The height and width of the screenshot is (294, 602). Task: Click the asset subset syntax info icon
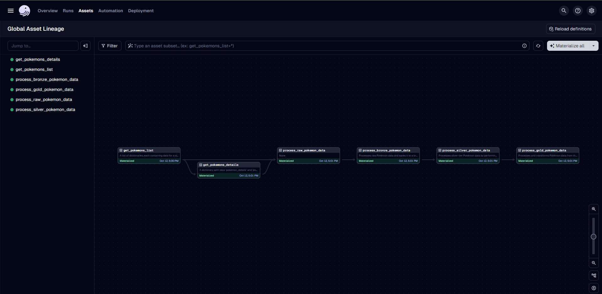click(x=524, y=46)
